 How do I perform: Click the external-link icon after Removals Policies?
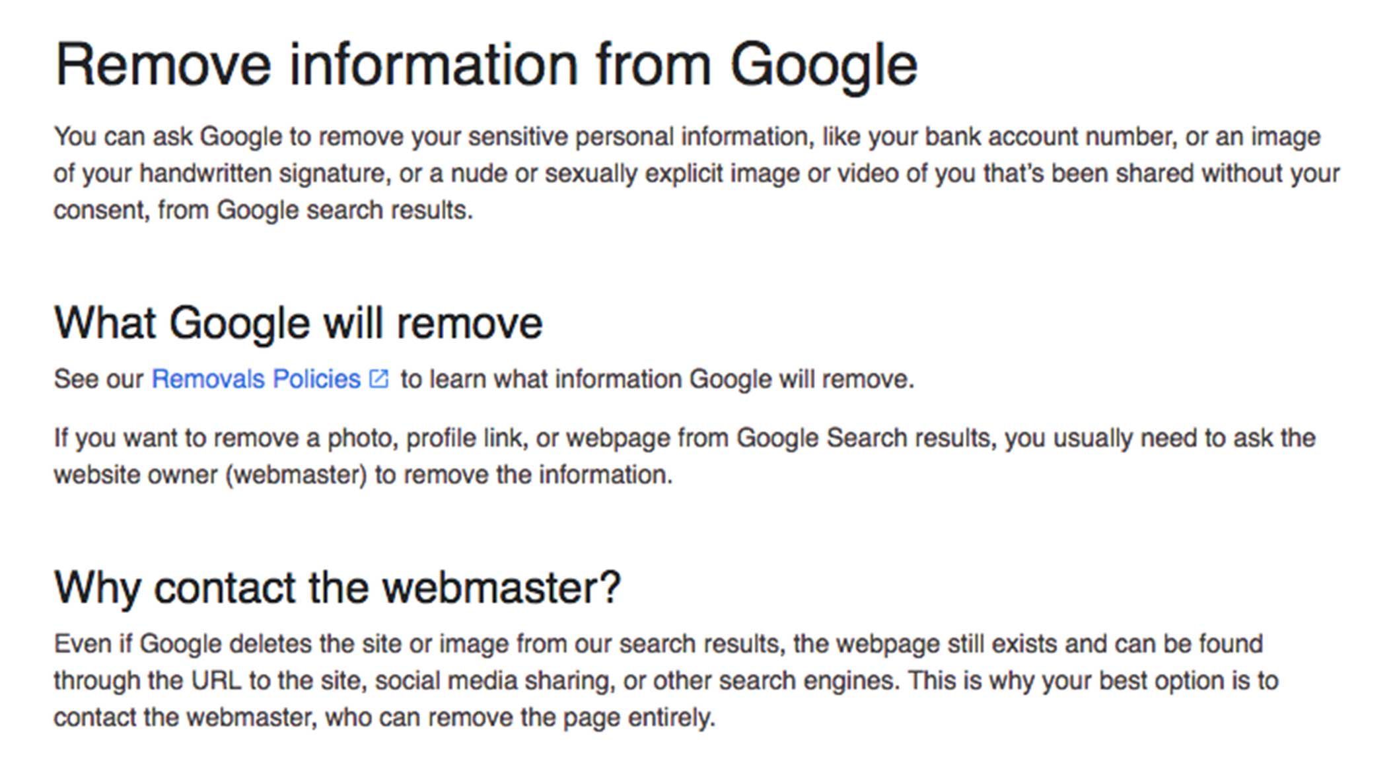[379, 379]
